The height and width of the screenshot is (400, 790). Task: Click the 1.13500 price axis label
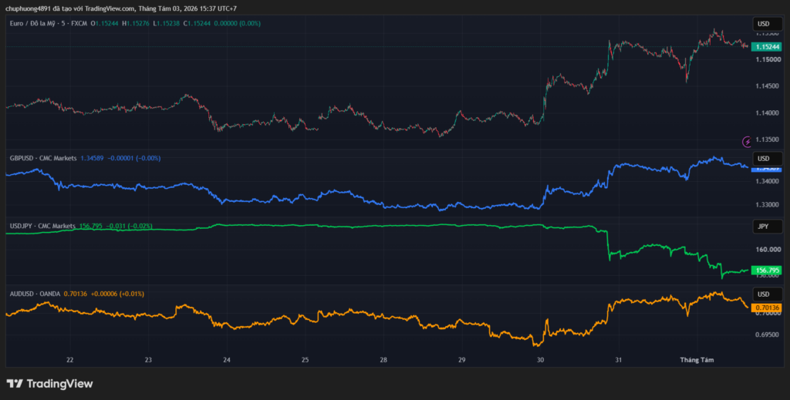pyautogui.click(x=766, y=139)
